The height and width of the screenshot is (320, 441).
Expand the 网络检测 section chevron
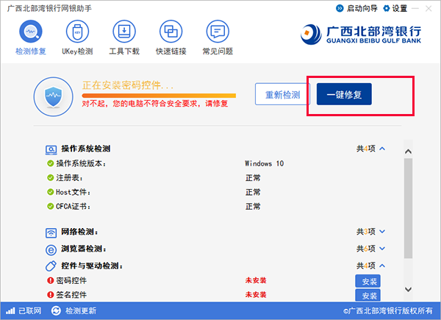(x=382, y=232)
